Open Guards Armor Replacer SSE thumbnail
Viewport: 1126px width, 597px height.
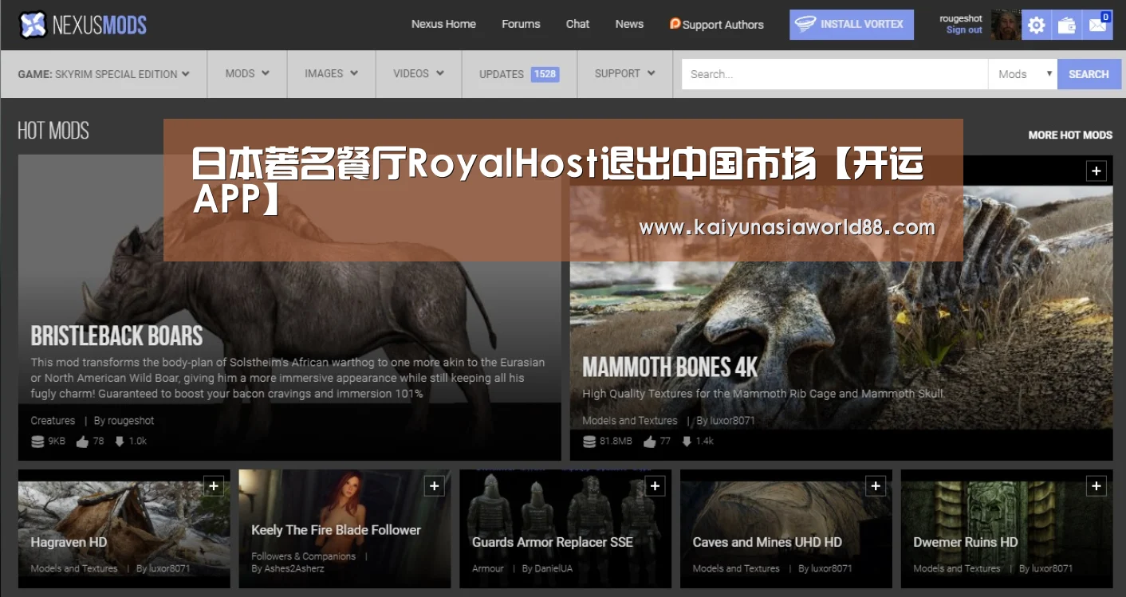click(x=565, y=528)
